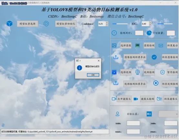Click the Confidence value field 0.25
Screen dimensions: 179x140
[x=102, y=24]
